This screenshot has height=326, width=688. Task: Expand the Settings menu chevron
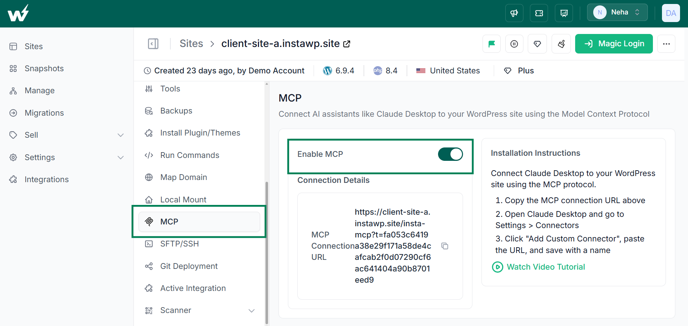tap(121, 158)
